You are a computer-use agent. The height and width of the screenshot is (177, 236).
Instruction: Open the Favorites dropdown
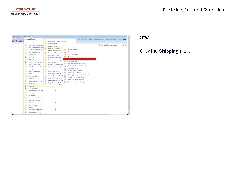(x=16, y=37)
